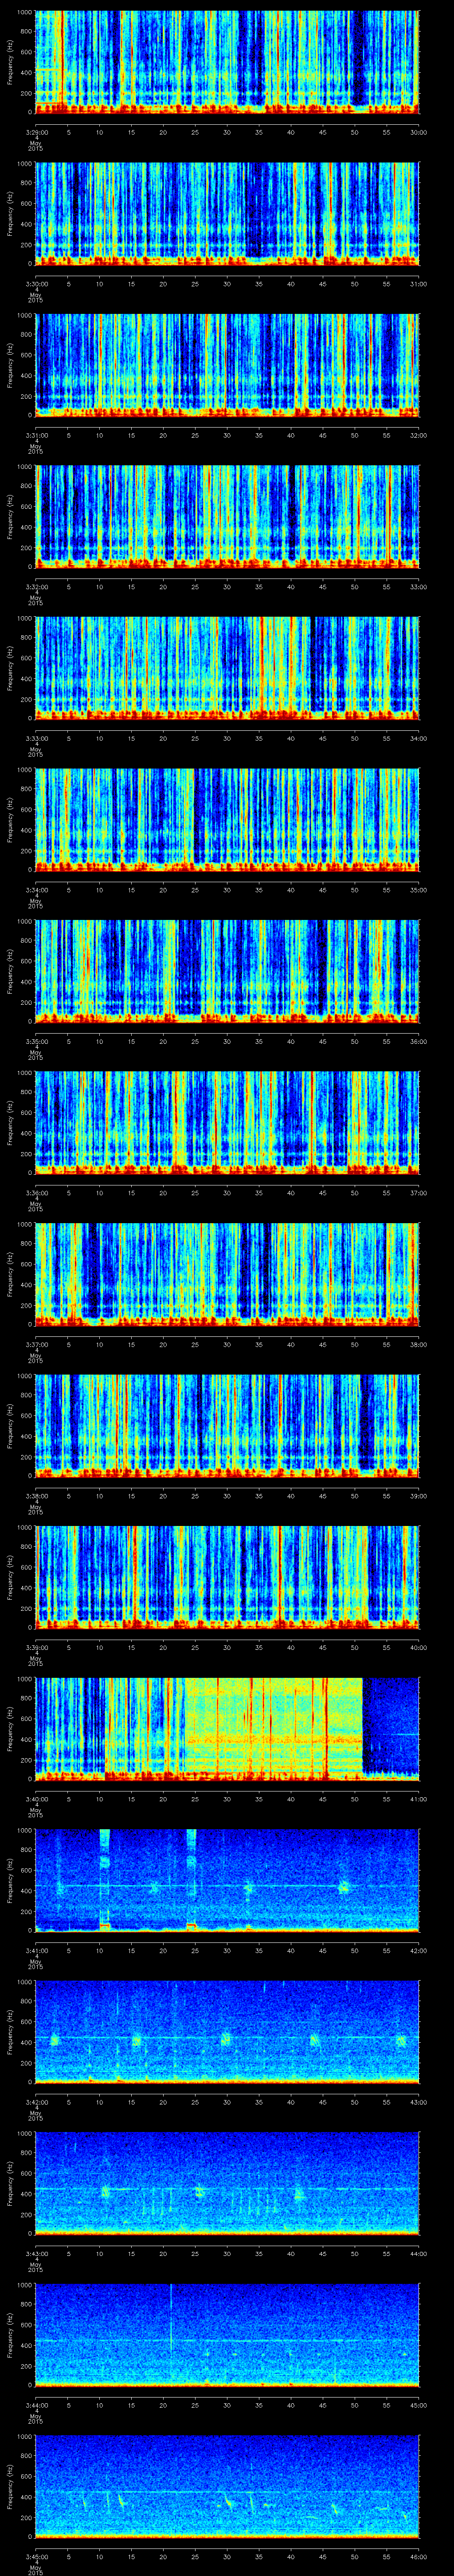
Task: Pick the spectrogram panel starting at 3:39:00
Action: (227, 1577)
